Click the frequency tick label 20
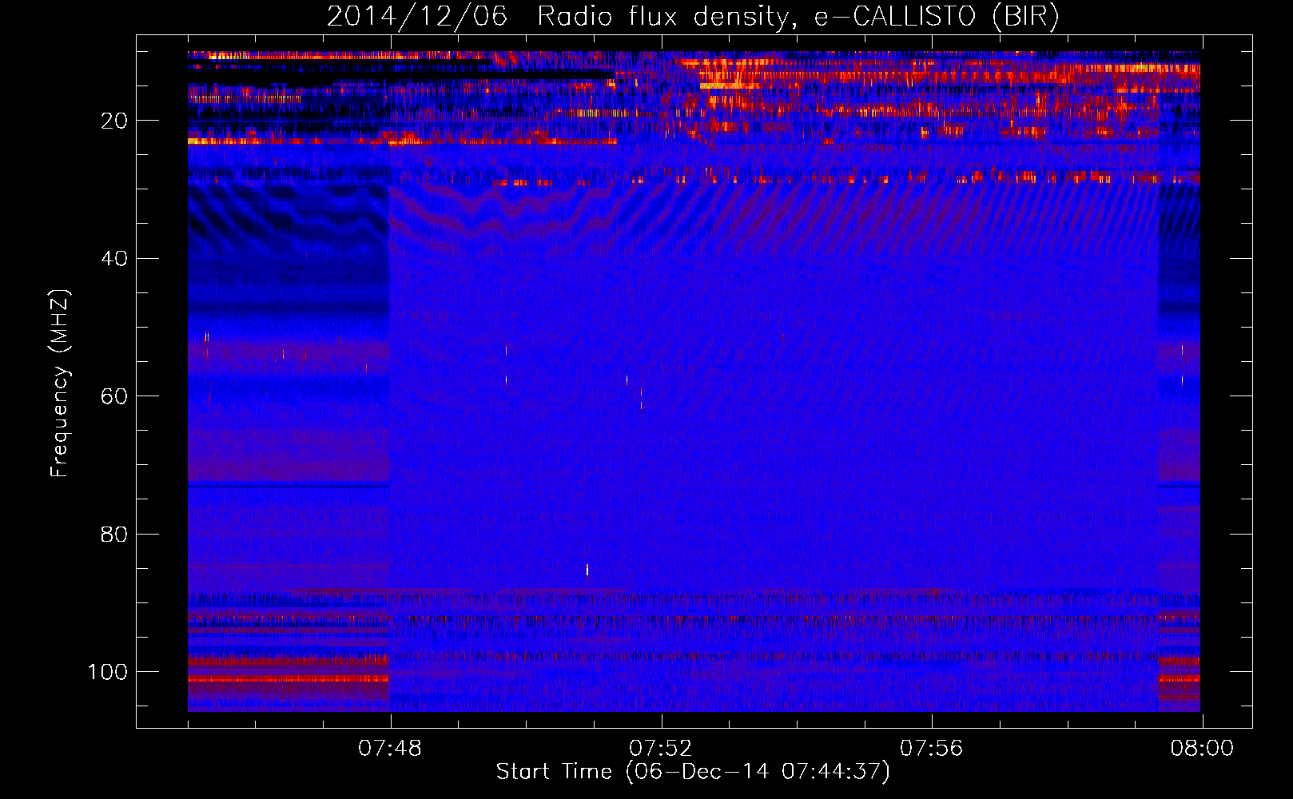This screenshot has width=1293, height=799. [x=114, y=121]
